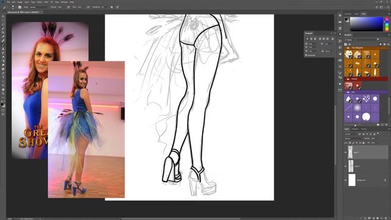Viewport: 391px width, 220px height.
Task: Toggle layer filtering switch in Layers panel
Action: pos(378,134)
